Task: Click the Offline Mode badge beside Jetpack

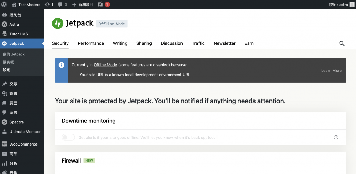Action: click(112, 24)
